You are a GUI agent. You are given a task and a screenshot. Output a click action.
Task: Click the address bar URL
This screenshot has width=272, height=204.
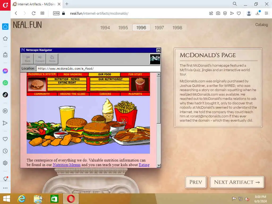click(x=99, y=13)
